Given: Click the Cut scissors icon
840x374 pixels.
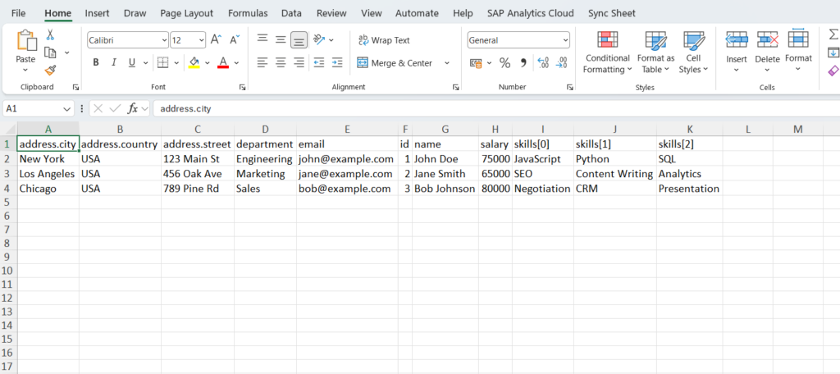Looking at the screenshot, I should (x=50, y=34).
